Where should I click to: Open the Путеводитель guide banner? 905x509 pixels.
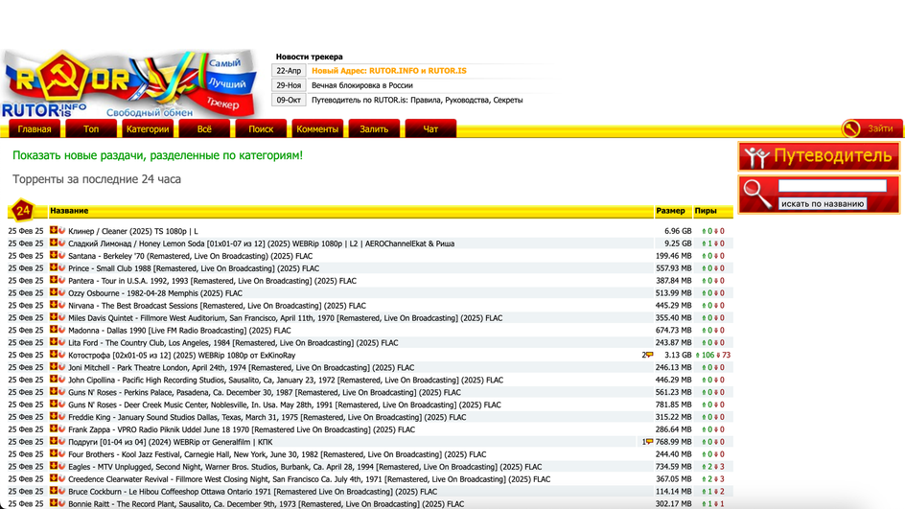pos(819,156)
